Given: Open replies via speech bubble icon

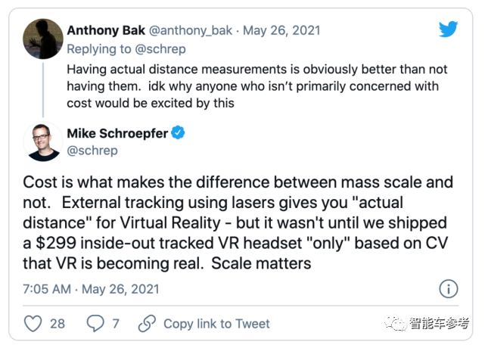Looking at the screenshot, I should click(95, 323).
